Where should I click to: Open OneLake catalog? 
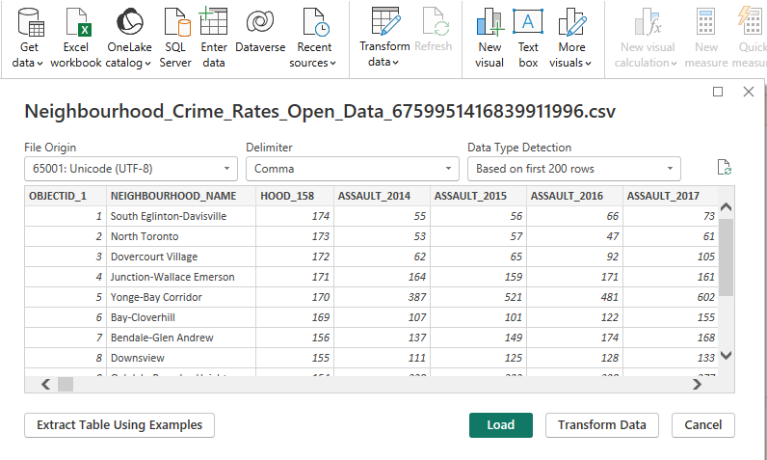pos(128,37)
